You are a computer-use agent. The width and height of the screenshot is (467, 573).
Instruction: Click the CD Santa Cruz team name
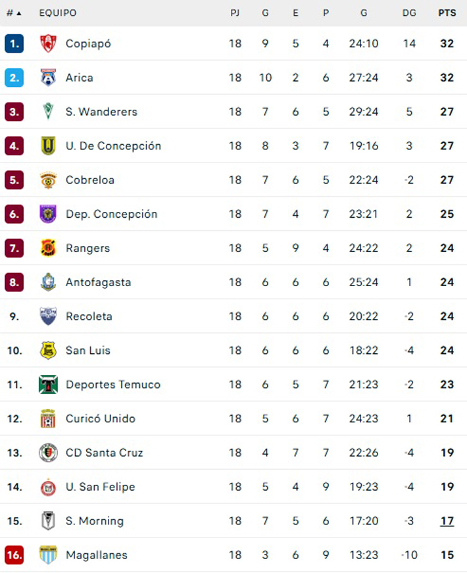(104, 453)
